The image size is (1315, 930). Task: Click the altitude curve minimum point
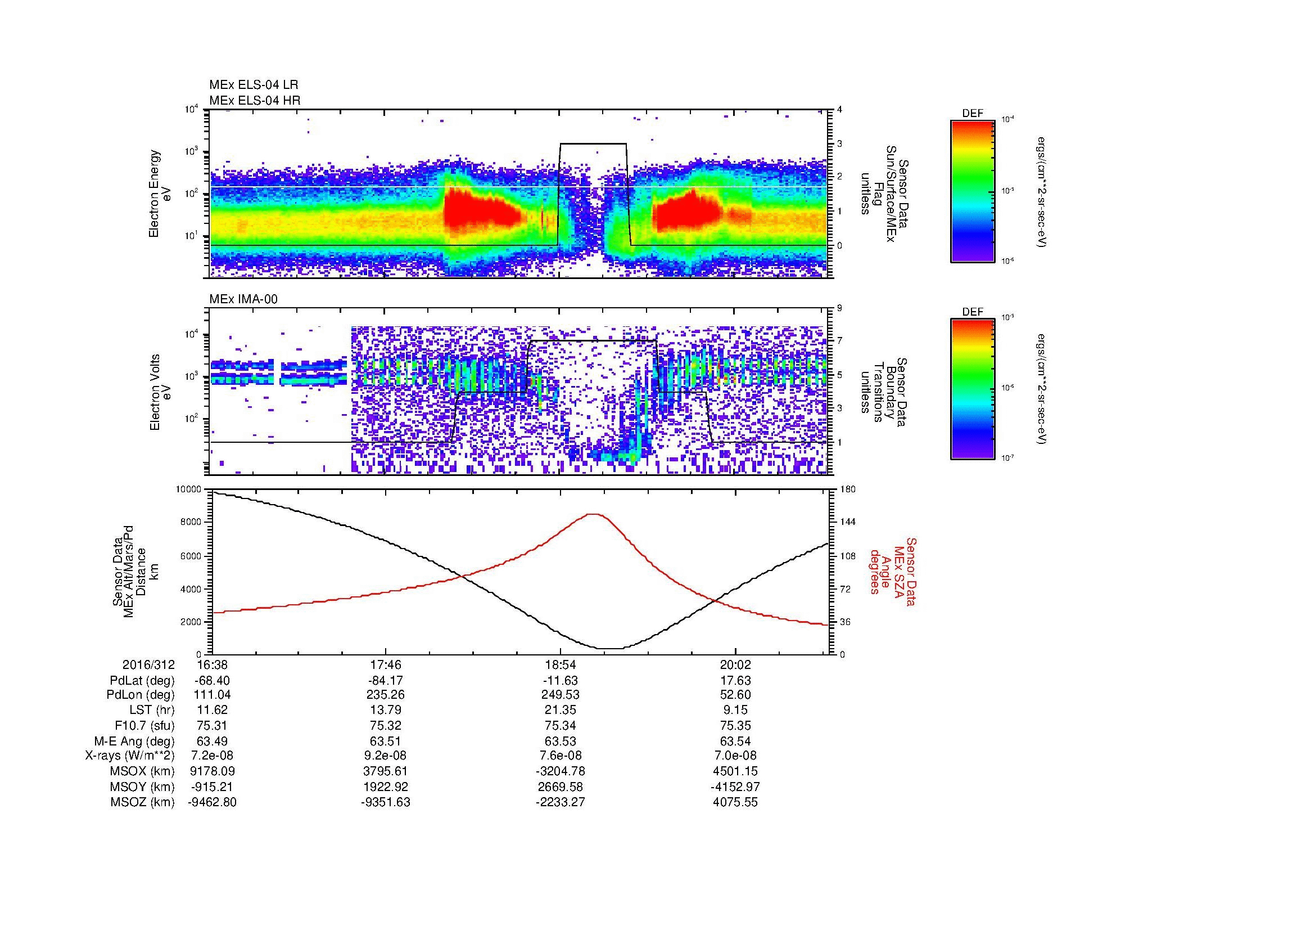[x=611, y=649]
